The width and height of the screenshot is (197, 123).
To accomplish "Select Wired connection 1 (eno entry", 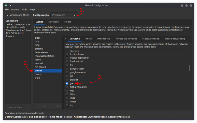I will (x=18, y=32).
